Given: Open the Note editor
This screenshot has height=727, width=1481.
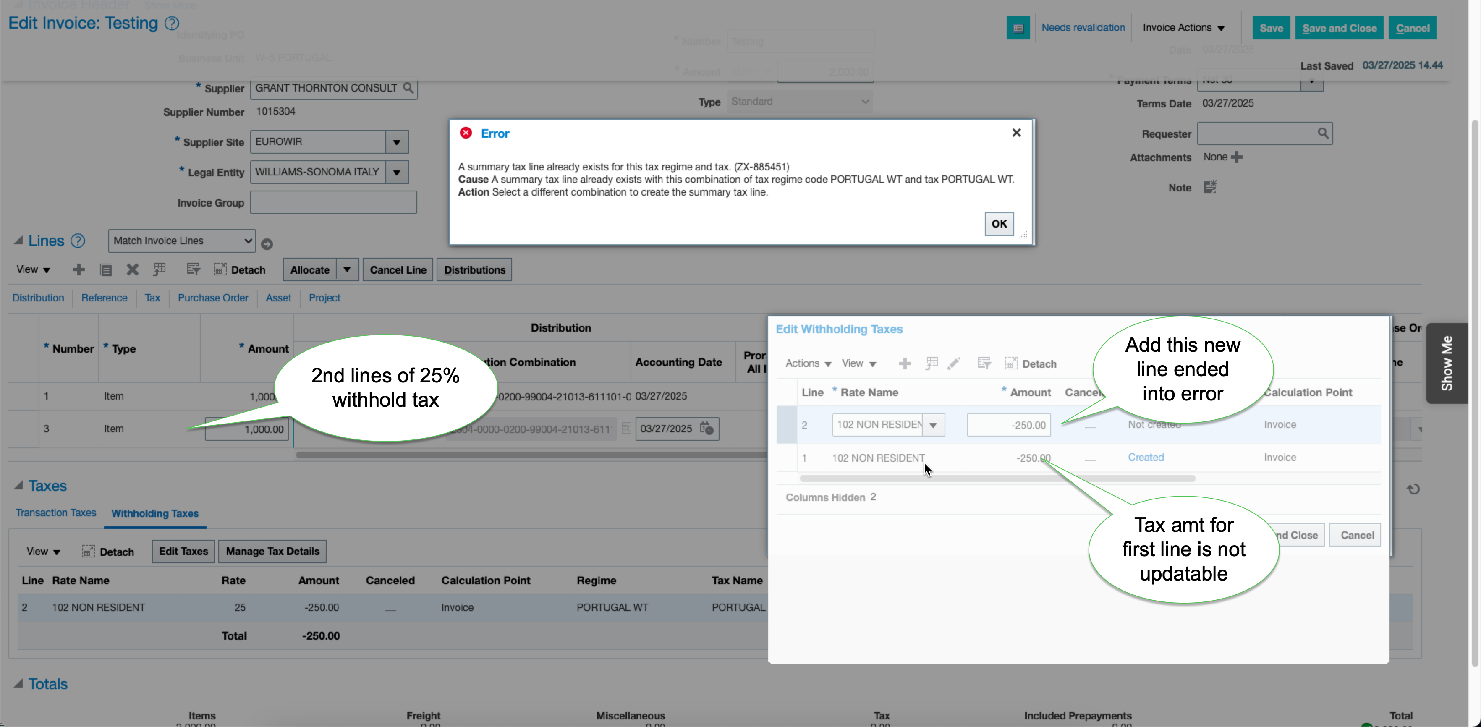Looking at the screenshot, I should (1210, 187).
